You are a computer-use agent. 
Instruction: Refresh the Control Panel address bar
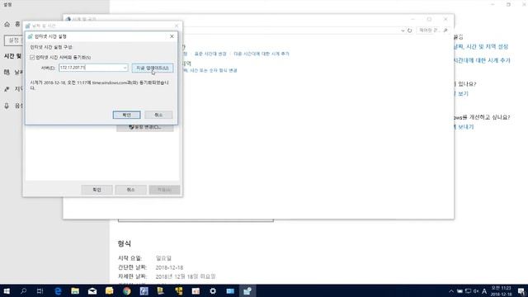(409, 31)
